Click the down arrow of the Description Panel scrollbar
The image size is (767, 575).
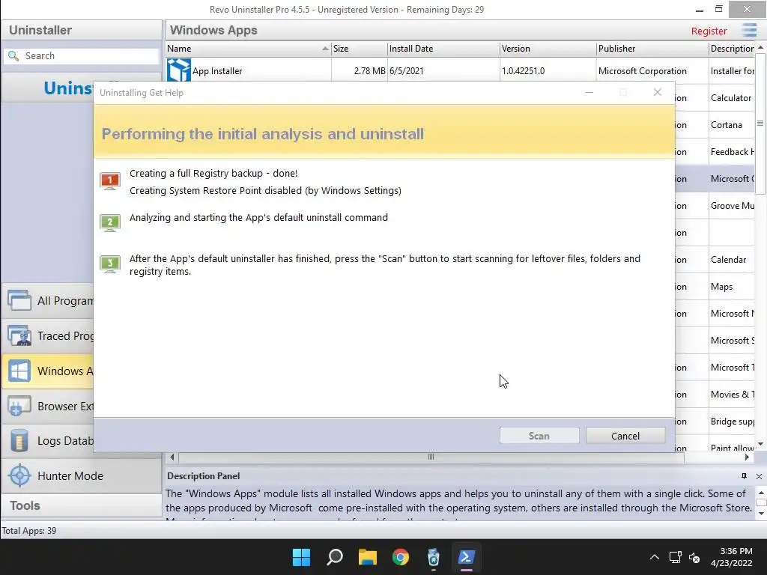[x=761, y=514]
